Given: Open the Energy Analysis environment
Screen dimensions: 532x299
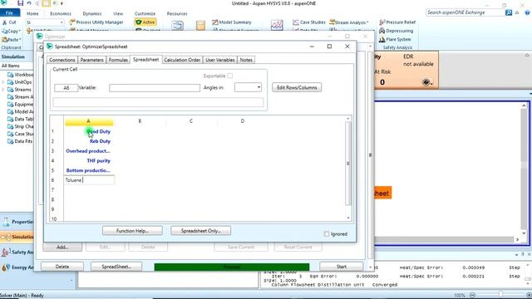Looking at the screenshot, I should 17,267.
